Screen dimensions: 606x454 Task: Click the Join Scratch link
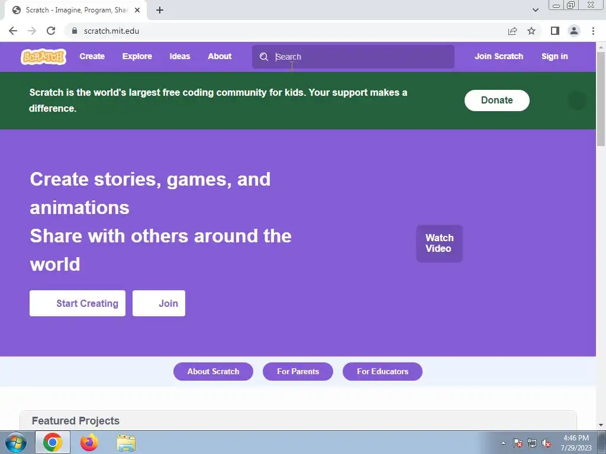tap(498, 56)
